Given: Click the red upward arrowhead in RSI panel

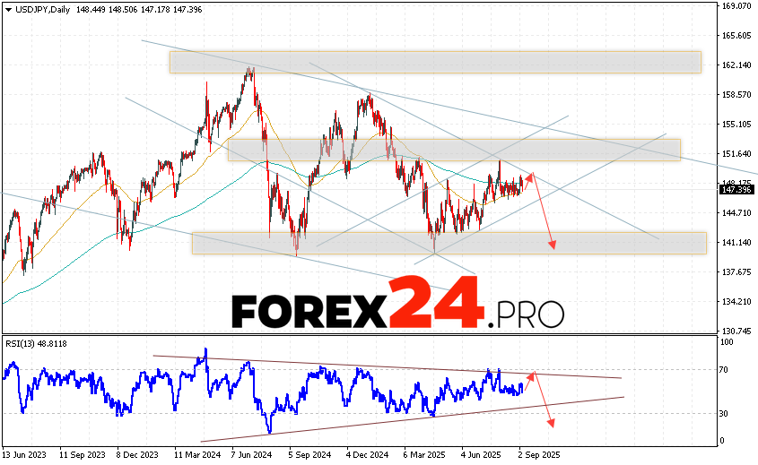Looking at the screenshot, I should click(x=532, y=374).
